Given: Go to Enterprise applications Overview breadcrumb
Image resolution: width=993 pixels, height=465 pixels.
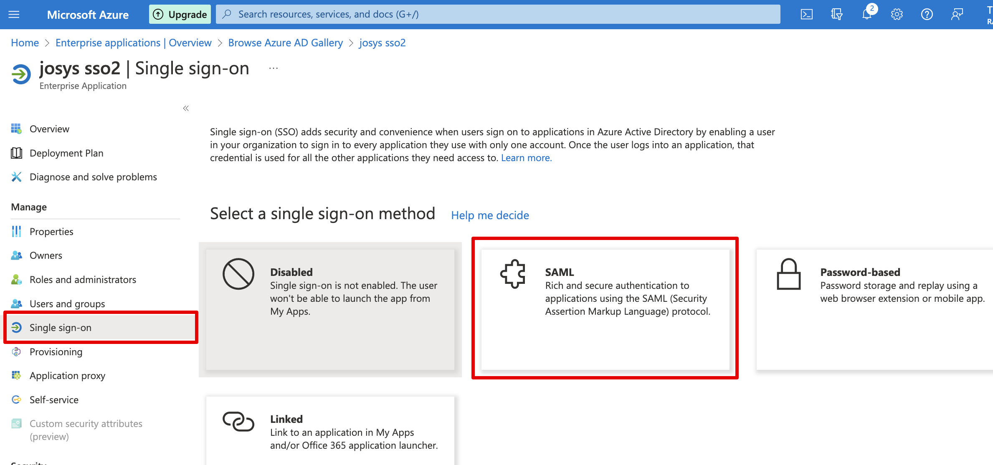Looking at the screenshot, I should click(x=133, y=43).
